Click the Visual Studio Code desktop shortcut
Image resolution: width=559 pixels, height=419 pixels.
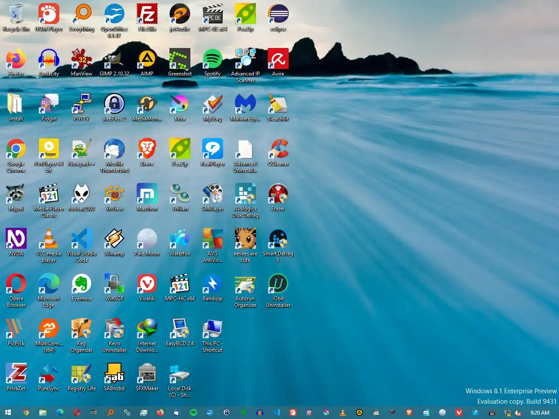pos(82,246)
